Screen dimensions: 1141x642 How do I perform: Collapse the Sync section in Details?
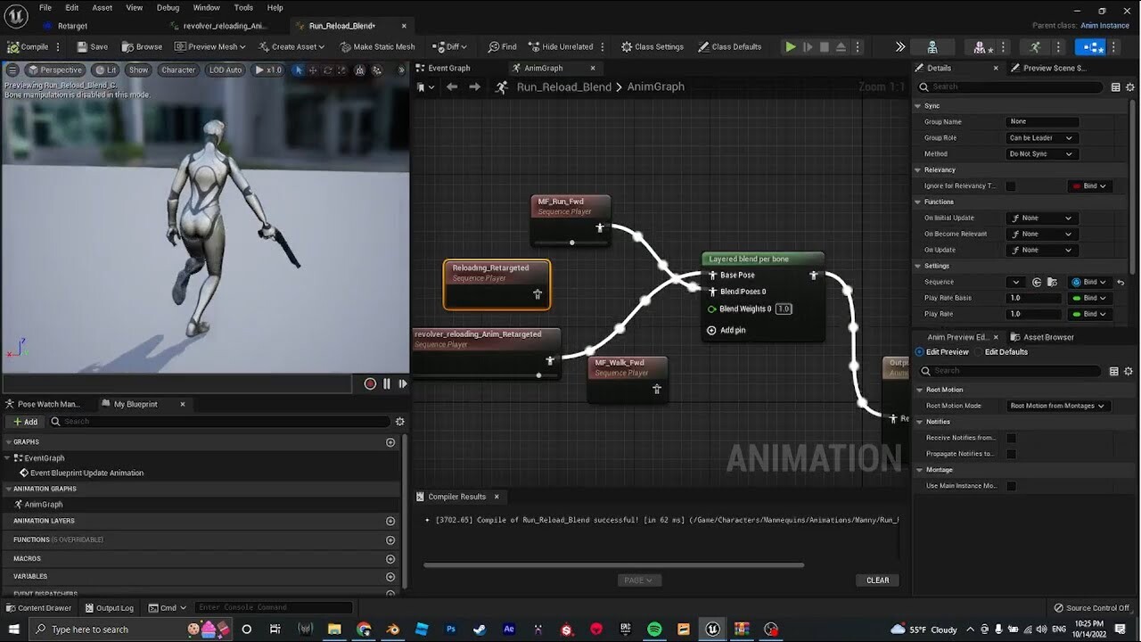click(918, 105)
